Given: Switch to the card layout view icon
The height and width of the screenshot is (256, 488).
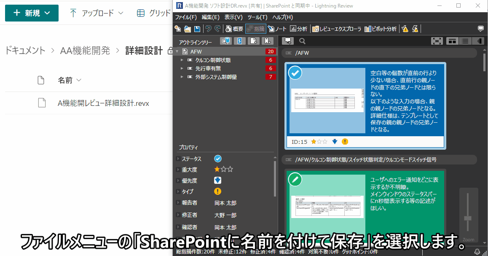Looking at the screenshot, I should point(452,41).
